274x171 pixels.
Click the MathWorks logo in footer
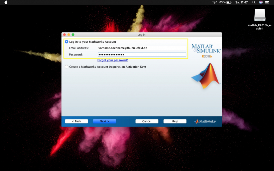click(x=205, y=121)
